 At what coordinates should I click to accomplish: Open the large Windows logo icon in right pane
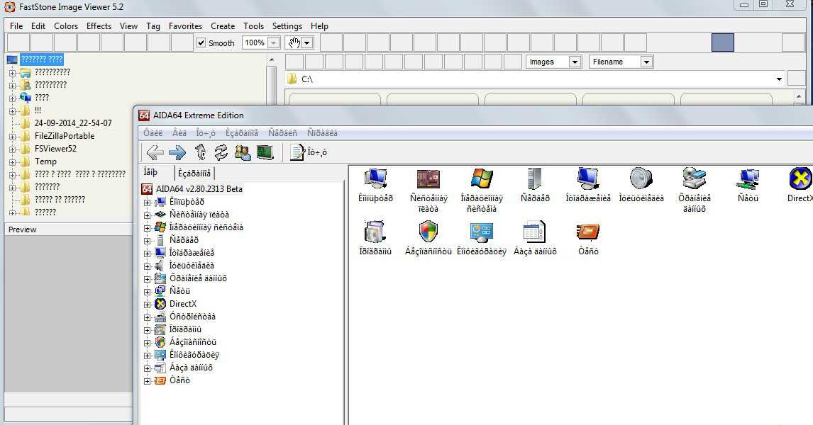(482, 178)
